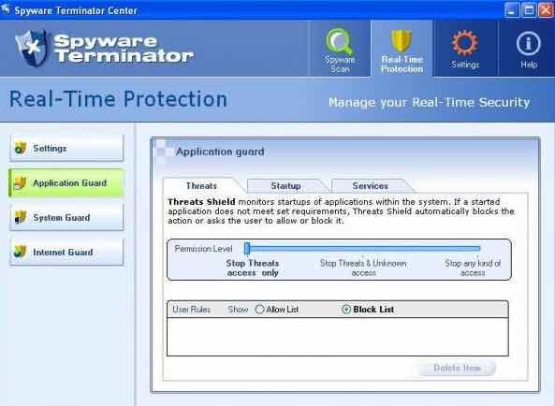
Task: Click the Permission Level slider handle
Action: click(x=247, y=248)
